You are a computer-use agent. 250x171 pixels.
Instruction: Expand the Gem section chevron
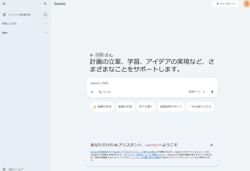46,33
